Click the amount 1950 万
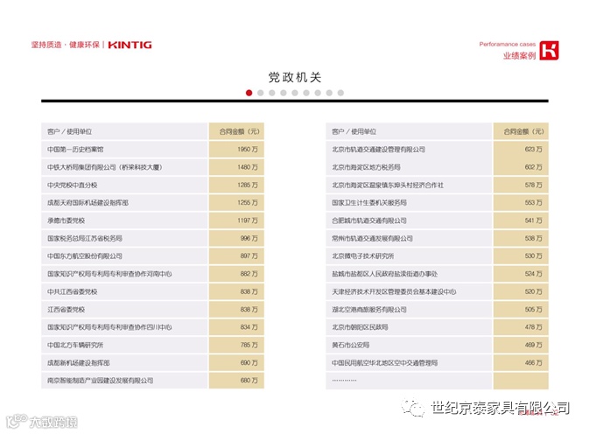The height and width of the screenshot is (434, 589). click(x=248, y=150)
